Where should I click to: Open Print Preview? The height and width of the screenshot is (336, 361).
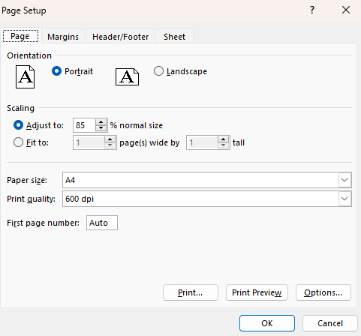pos(257,292)
